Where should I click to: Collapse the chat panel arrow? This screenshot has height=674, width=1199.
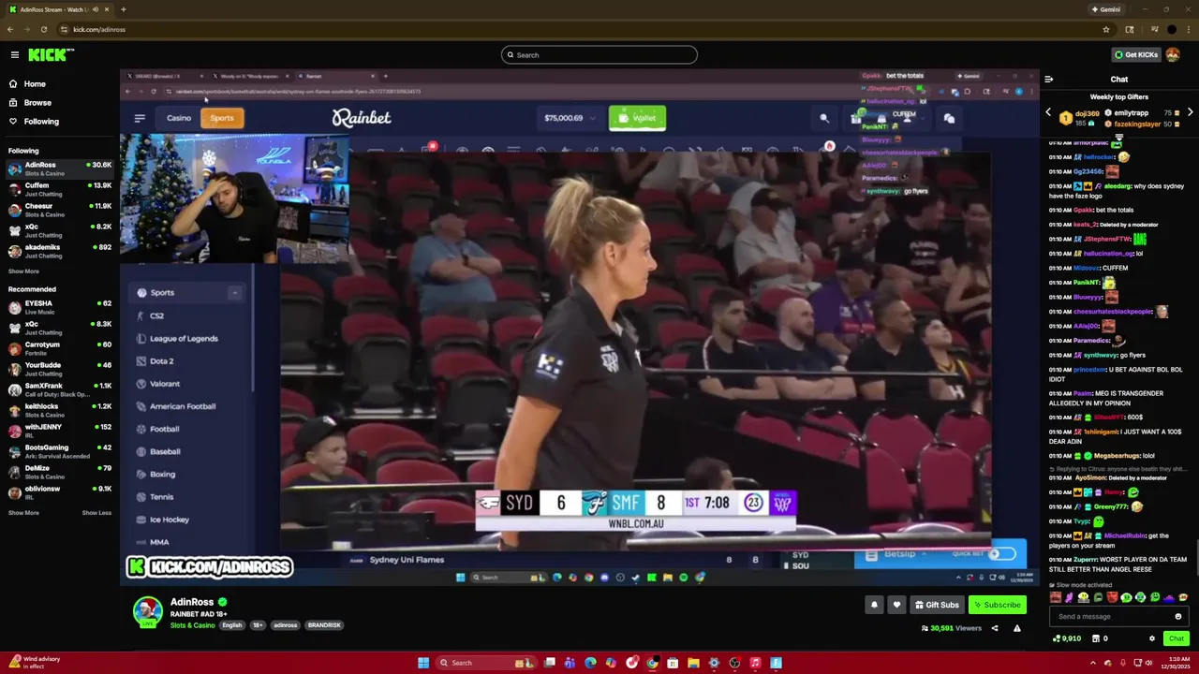tap(1048, 80)
